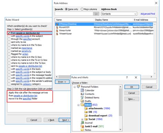The height and width of the screenshot is (133, 163).
Task: Click the Inbox folder icon
Action: (x=82, y=104)
